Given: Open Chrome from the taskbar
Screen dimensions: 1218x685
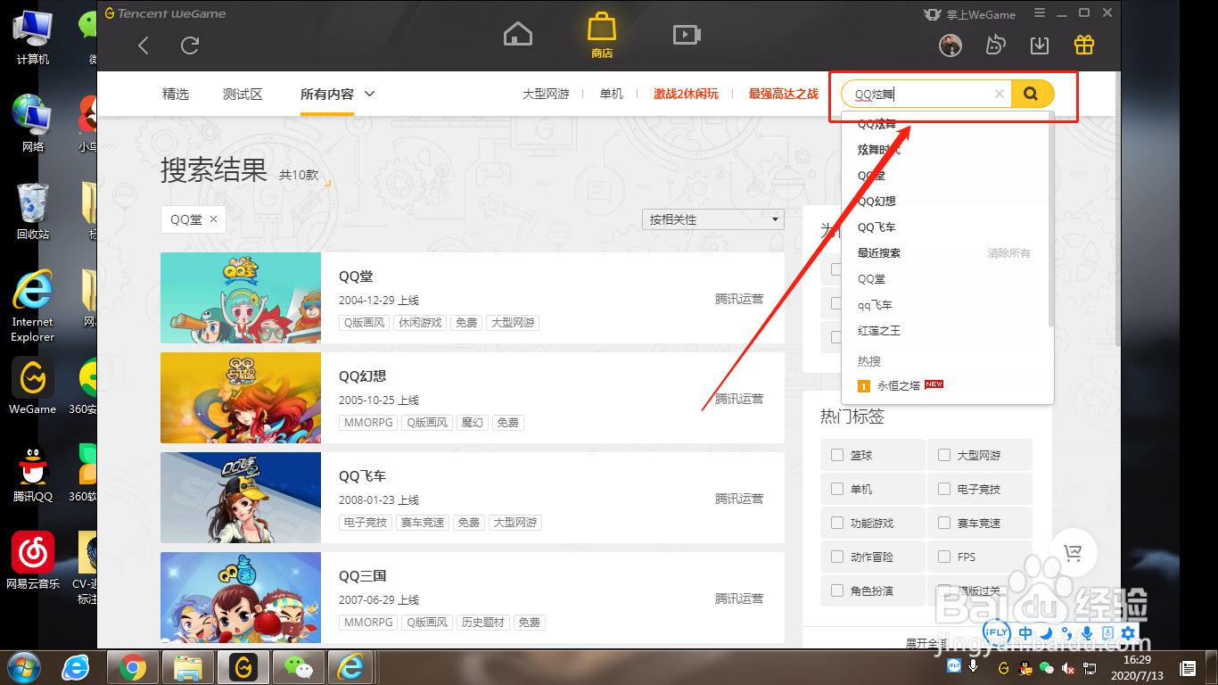Looking at the screenshot, I should 133,667.
